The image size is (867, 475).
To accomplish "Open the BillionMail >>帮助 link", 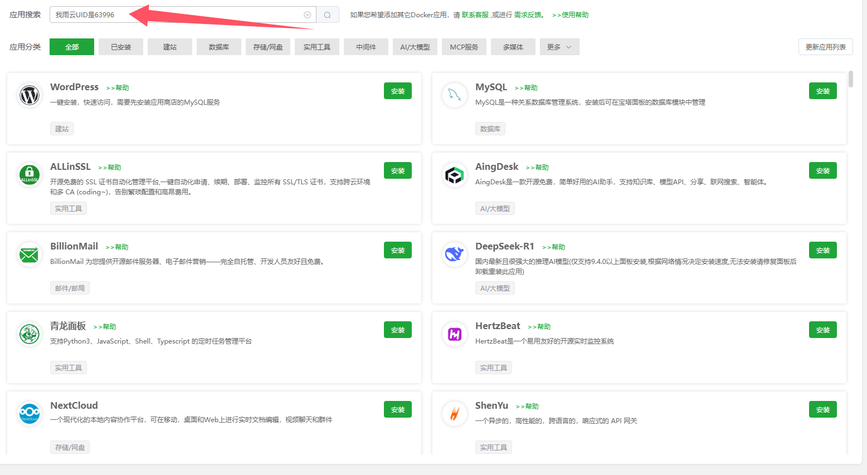I will pos(117,247).
